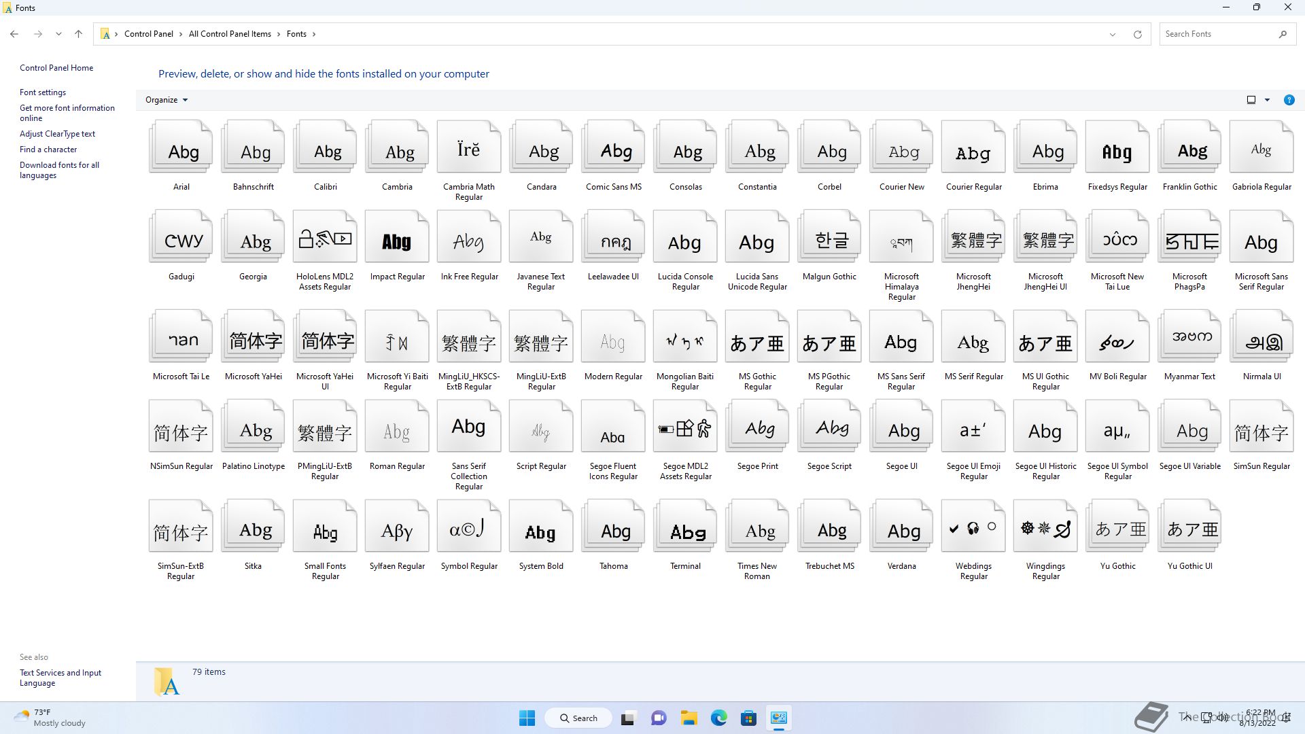1305x734 pixels.
Task: Expand the view options dropdown arrow
Action: pyautogui.click(x=1267, y=100)
